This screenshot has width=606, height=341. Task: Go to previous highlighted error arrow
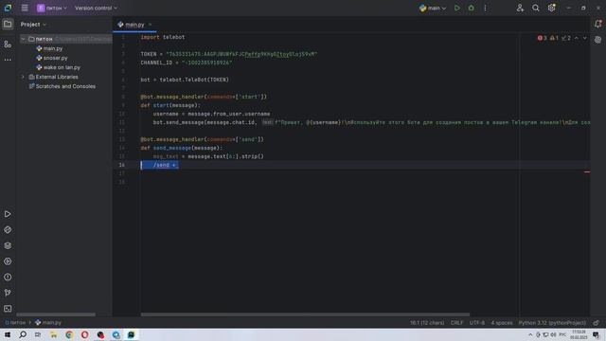577,38
